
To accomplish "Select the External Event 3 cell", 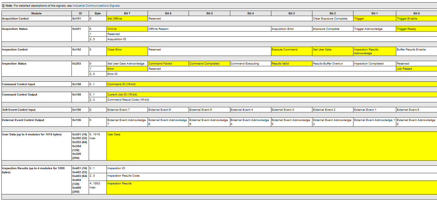I will (292, 110).
